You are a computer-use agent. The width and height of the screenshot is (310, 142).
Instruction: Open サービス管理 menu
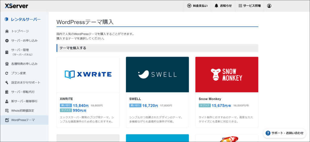coord(249,6)
